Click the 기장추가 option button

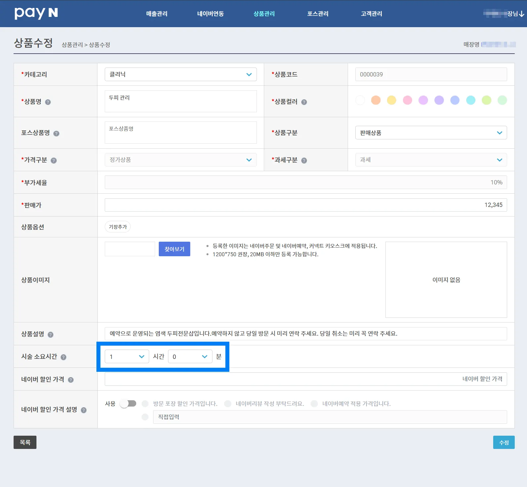(118, 227)
